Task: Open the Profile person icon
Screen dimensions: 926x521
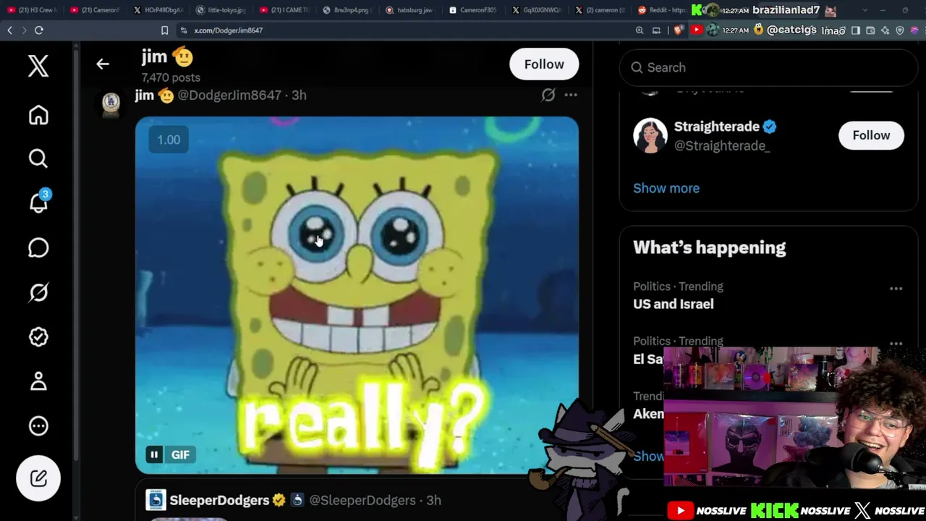Action: click(x=38, y=381)
